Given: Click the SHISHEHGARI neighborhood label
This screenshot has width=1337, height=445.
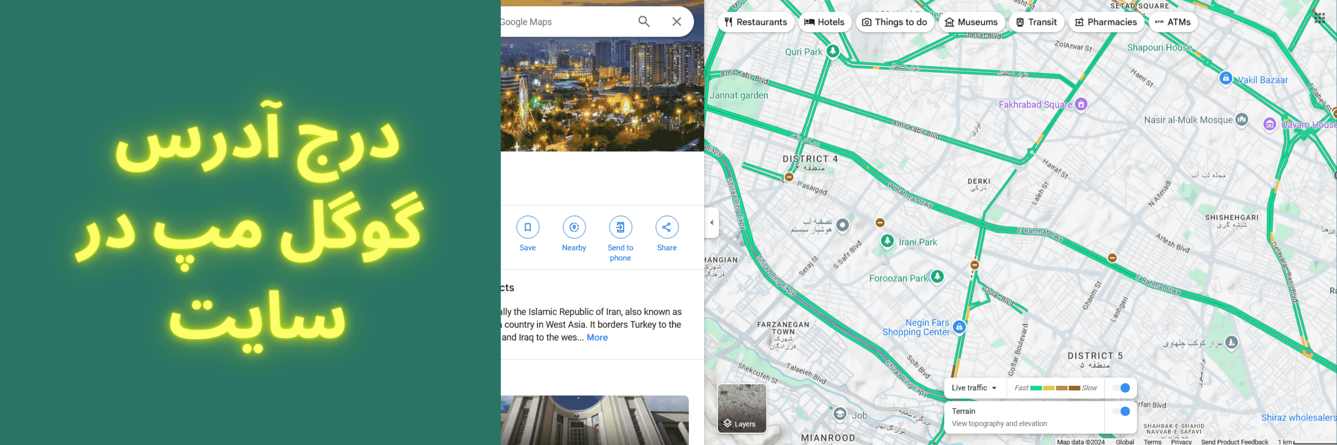Looking at the screenshot, I should click(1232, 218).
